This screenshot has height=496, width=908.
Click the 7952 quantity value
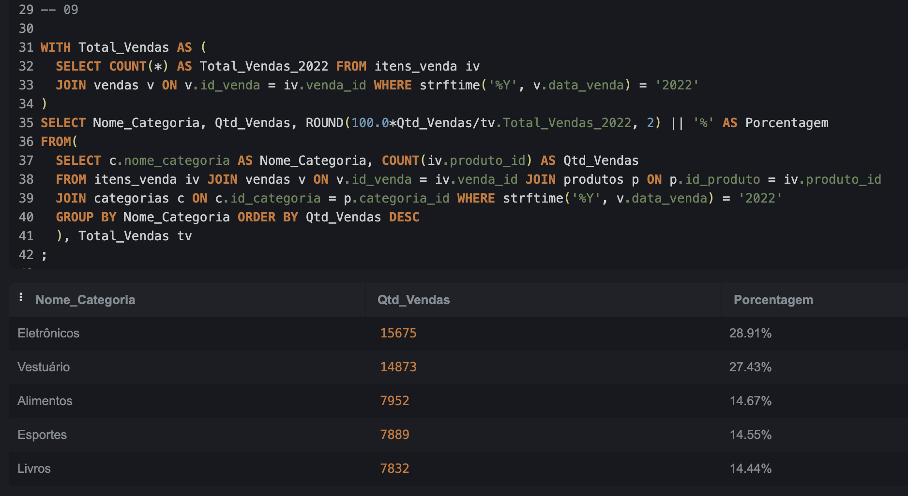394,401
